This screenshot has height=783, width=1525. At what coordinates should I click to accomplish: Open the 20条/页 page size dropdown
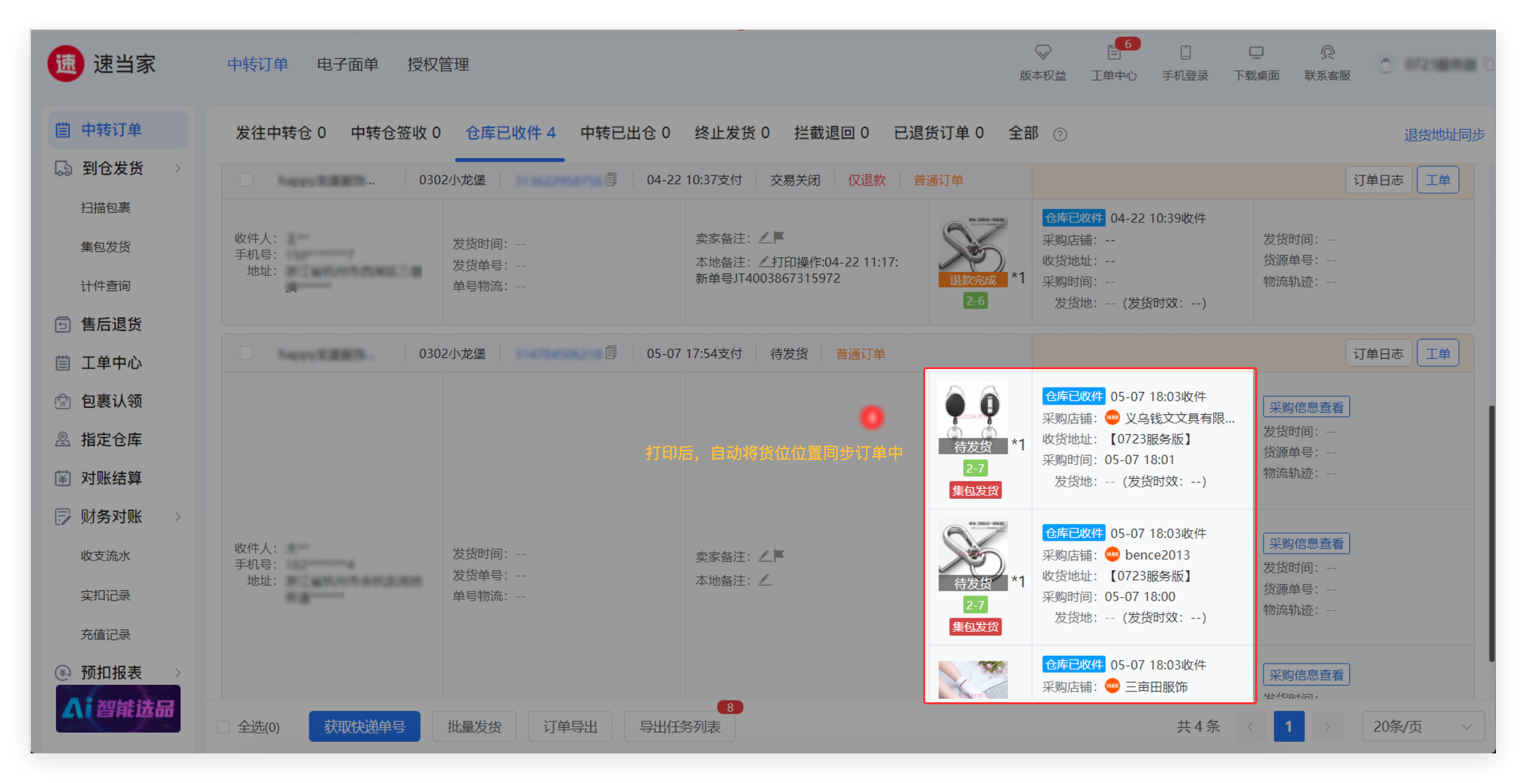point(1422,726)
